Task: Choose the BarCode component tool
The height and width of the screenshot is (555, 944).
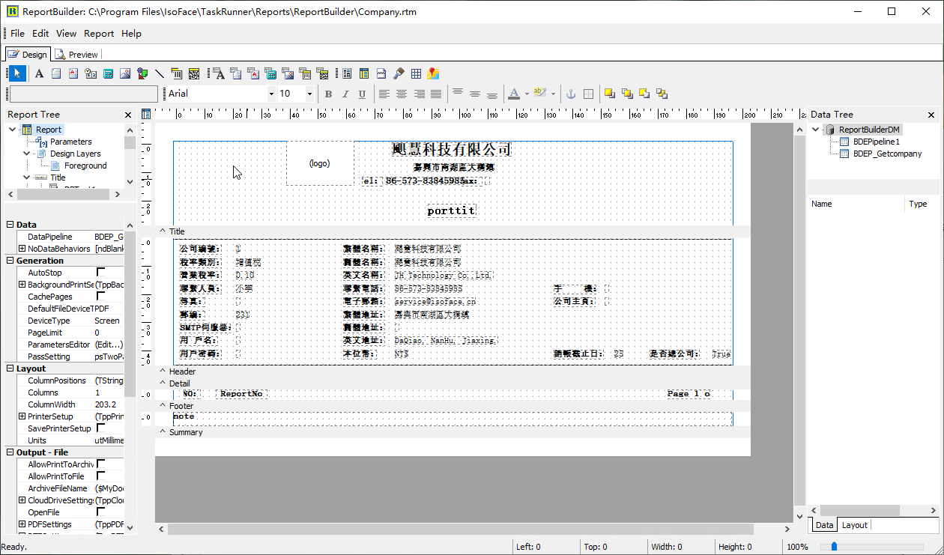Action: (x=177, y=73)
